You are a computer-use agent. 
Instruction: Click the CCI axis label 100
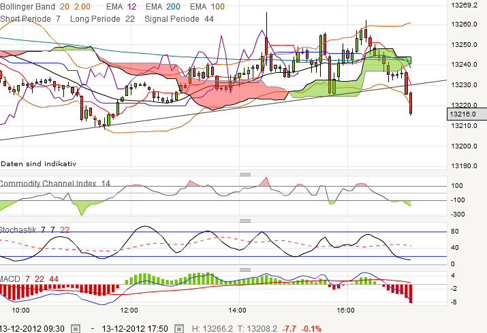[x=457, y=186]
